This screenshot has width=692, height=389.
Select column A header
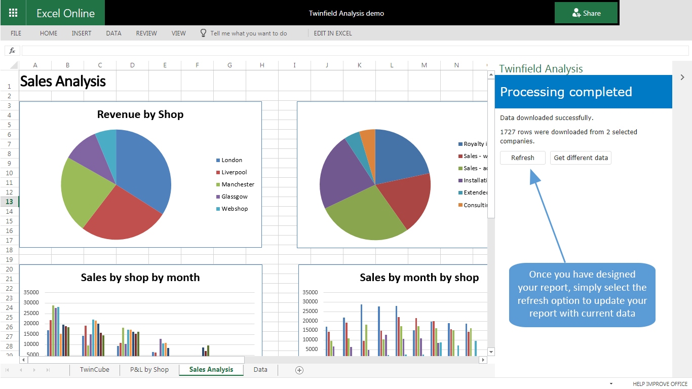pyautogui.click(x=35, y=65)
